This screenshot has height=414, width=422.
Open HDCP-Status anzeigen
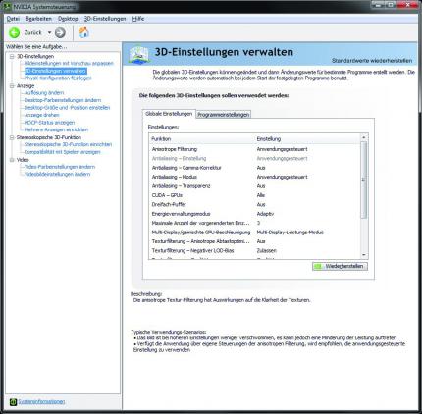[49, 123]
